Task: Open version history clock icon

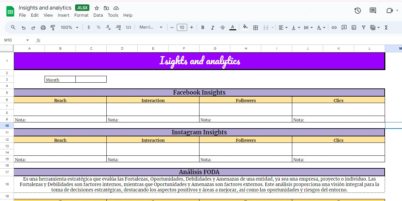Action: [x=357, y=11]
